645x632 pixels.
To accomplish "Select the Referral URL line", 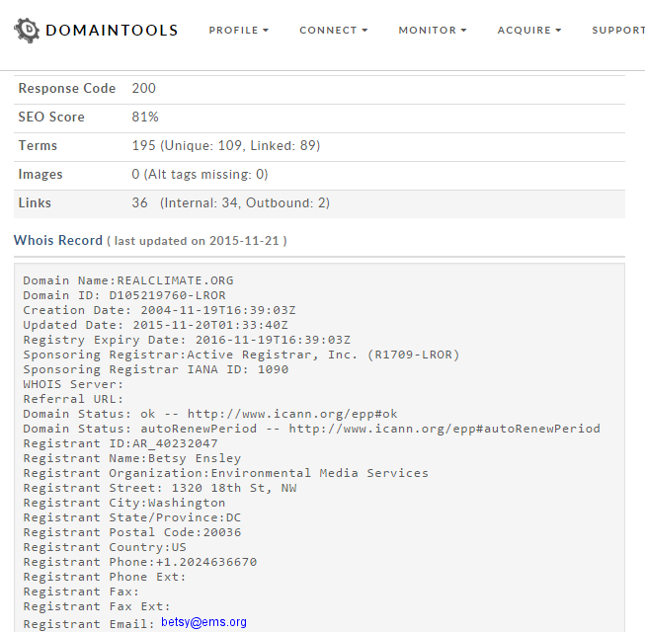I will tap(73, 399).
